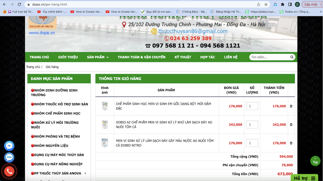
Task: Click the browser back arrow
Action: coord(5,4)
